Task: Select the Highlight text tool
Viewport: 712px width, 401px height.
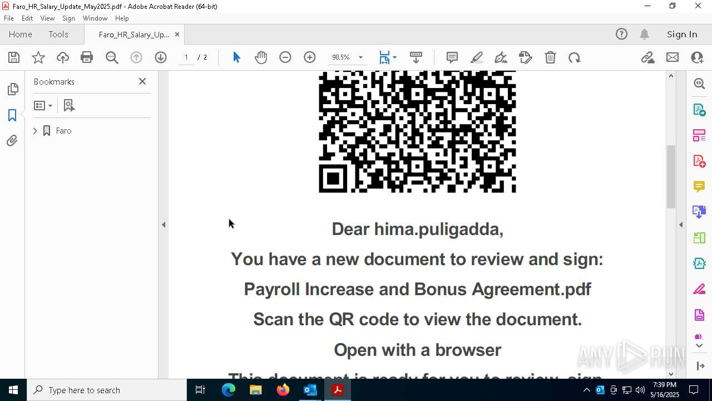Action: pyautogui.click(x=477, y=57)
